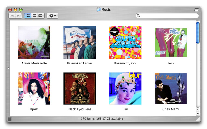Viewport: 207px width, 129px height.
Task: Click the sidebar divider handle dot
Action: (8, 68)
